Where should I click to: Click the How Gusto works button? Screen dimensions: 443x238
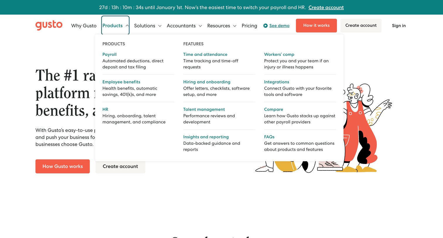coord(63,166)
